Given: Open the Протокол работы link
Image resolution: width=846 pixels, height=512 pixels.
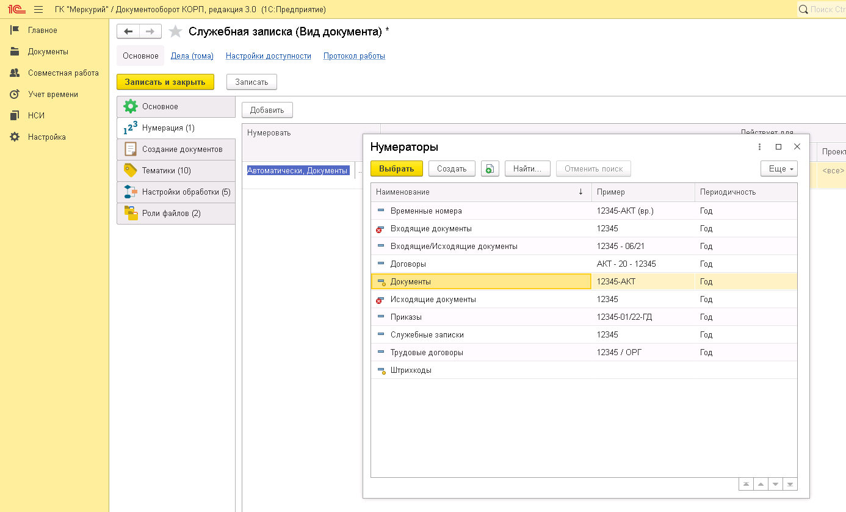Looking at the screenshot, I should click(x=355, y=56).
